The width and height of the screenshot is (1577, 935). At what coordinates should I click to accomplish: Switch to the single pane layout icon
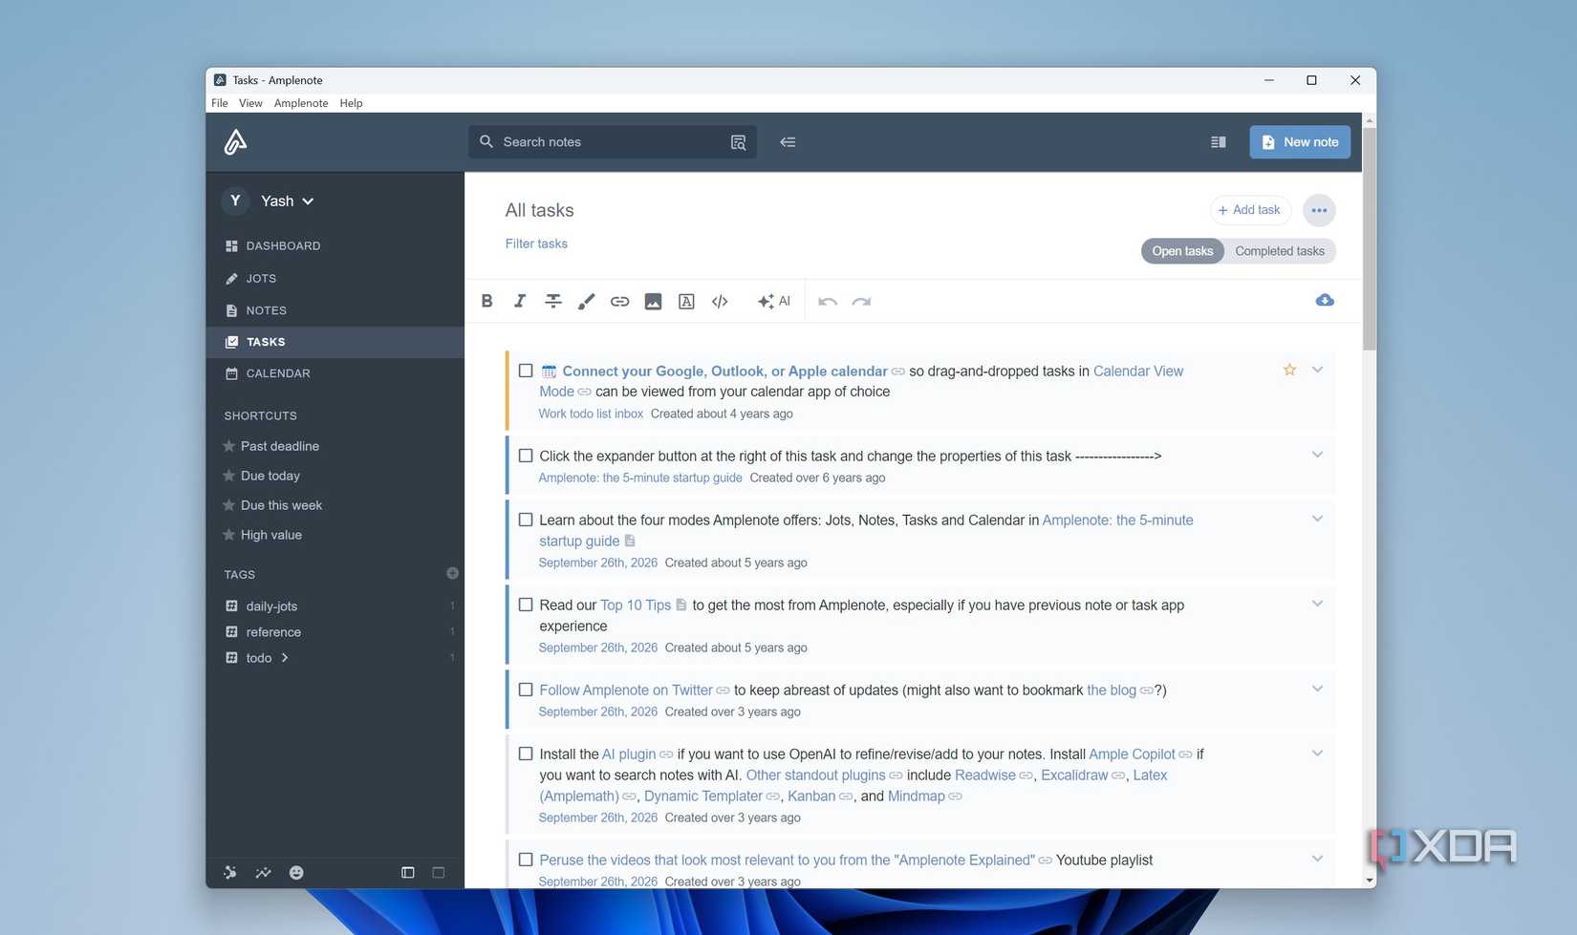(439, 872)
